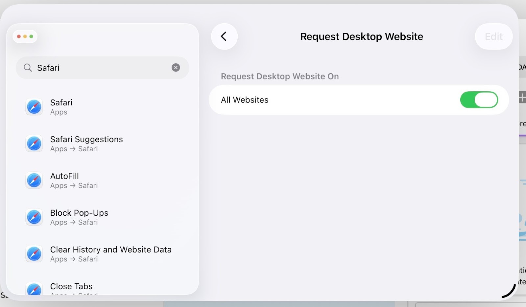
Task: Click the Safari compass icon beside Safari Suggestions
Action: point(34,144)
